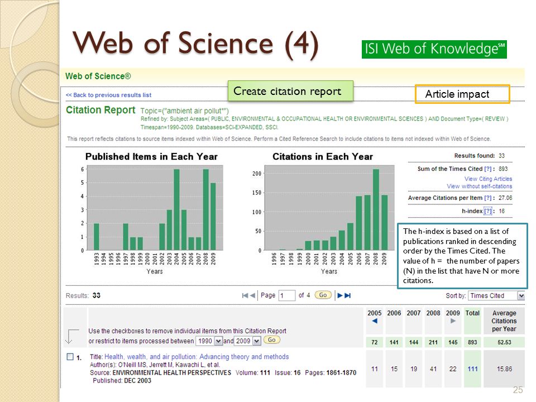Click Average Citations per Year header
Image resolution: width=536 pixels, height=402 pixels.
504,321
